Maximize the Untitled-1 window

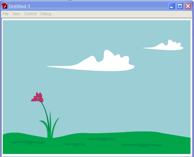coord(180,6)
